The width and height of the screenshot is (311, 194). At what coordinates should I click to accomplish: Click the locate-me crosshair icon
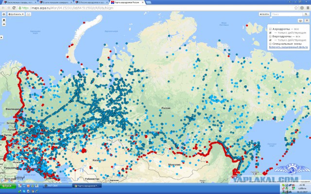click(4, 14)
